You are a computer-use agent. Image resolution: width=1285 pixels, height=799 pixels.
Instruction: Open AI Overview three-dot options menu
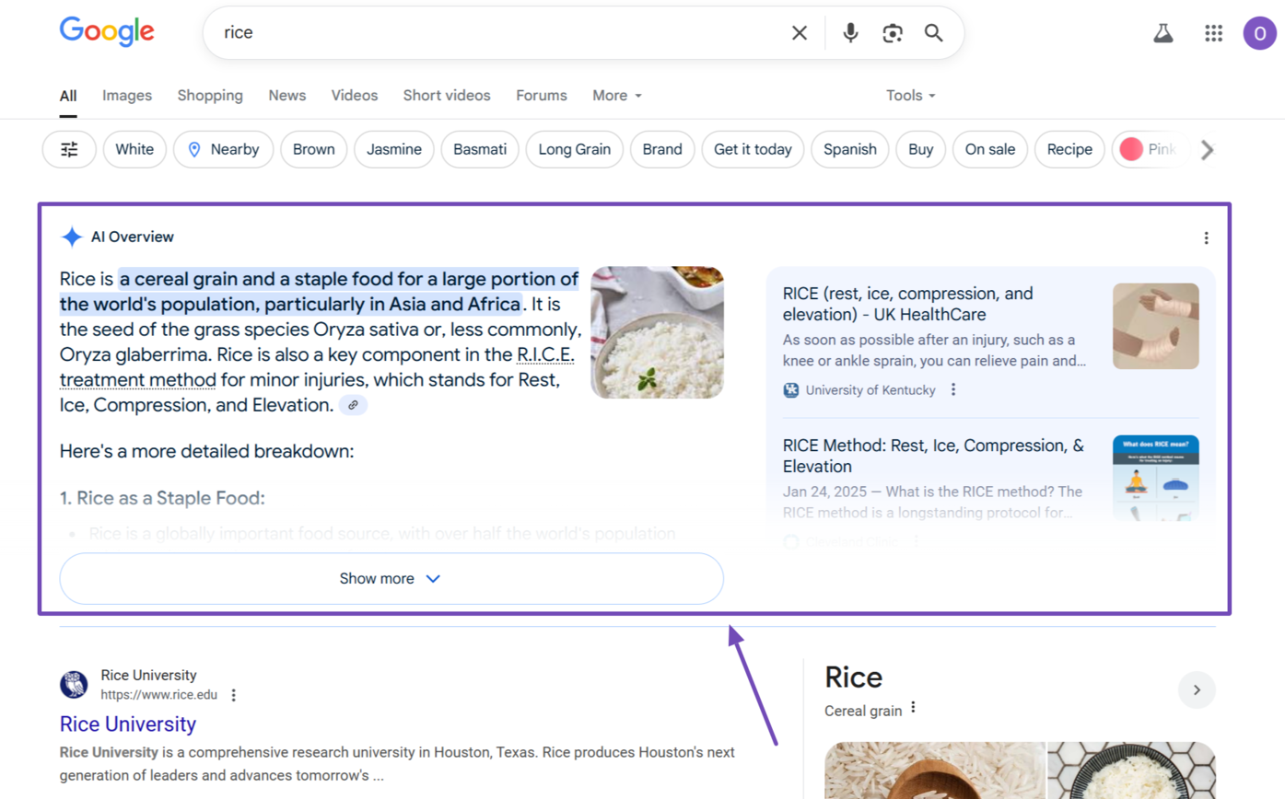(x=1206, y=237)
